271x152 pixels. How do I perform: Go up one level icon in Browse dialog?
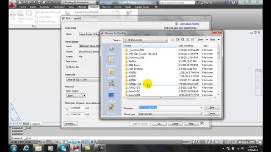pos(177,40)
